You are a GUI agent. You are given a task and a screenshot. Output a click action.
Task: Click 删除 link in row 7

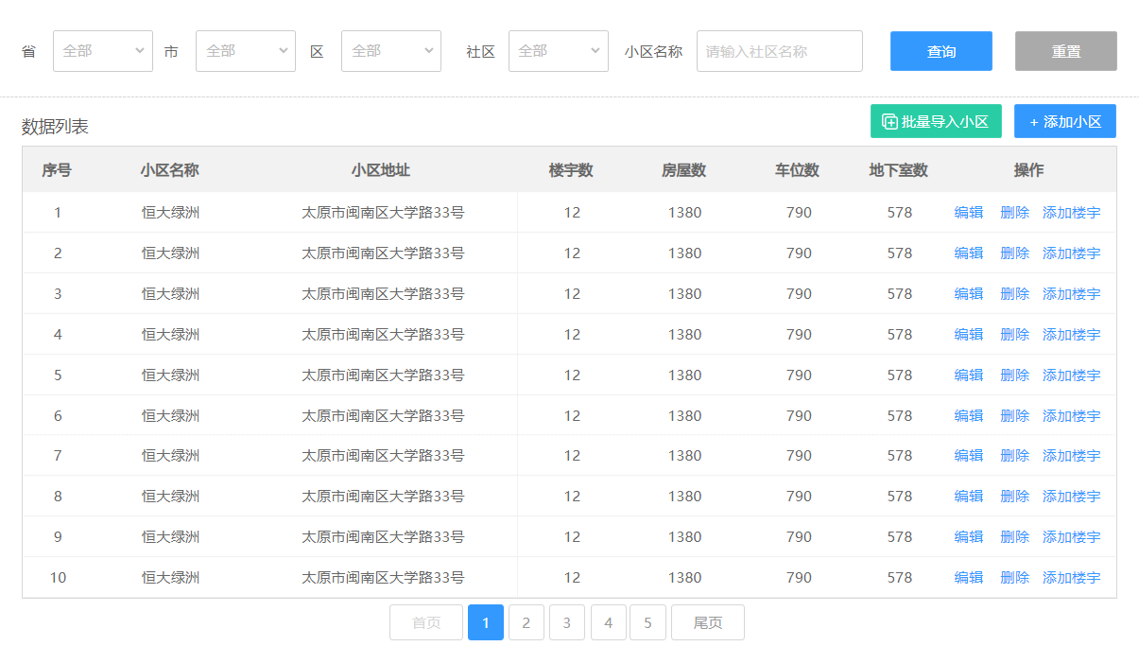pyautogui.click(x=1014, y=456)
